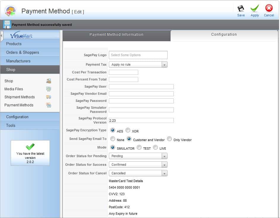280x218 pixels.
Task: Click the saved-message disk icon
Action: point(7,24)
